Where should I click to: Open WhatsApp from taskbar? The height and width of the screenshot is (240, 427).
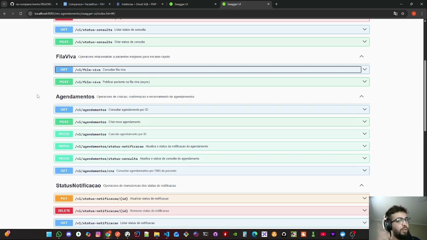point(59,234)
